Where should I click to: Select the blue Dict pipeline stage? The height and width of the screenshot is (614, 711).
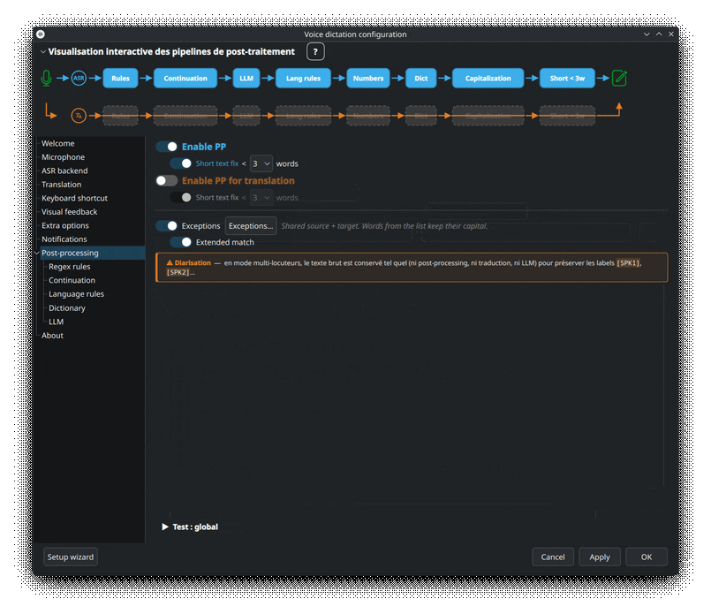coord(421,78)
